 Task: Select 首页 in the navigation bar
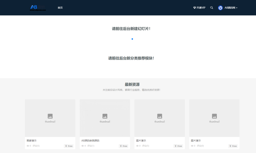[x=60, y=8]
